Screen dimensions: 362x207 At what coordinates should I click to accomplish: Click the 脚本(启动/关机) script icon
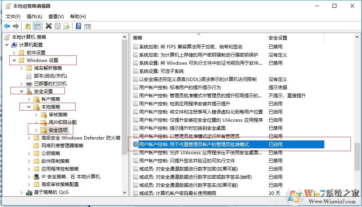pos(29,76)
